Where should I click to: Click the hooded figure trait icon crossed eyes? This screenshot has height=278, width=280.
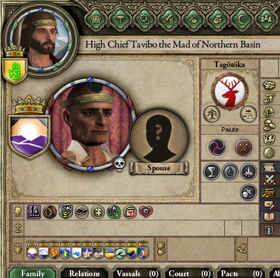50,212
